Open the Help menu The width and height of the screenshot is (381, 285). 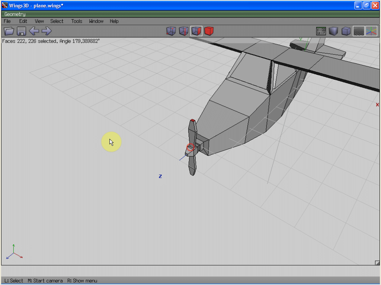tap(114, 21)
